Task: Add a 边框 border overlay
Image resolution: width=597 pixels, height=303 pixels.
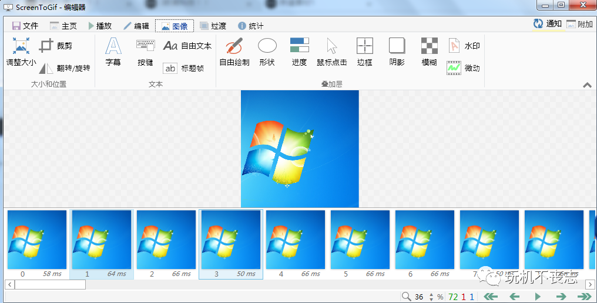Action: [364, 52]
